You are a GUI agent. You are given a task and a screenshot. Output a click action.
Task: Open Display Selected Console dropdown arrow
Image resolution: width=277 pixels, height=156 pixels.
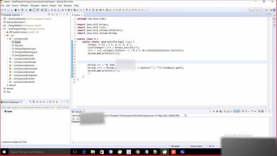tap(249, 111)
